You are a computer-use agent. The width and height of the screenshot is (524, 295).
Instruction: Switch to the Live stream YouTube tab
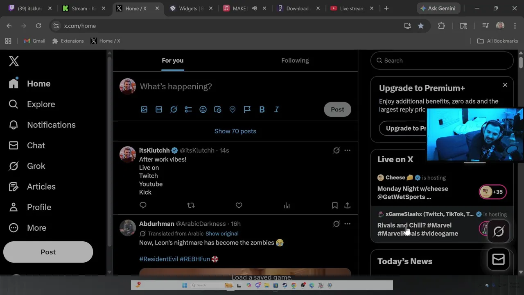tap(352, 8)
